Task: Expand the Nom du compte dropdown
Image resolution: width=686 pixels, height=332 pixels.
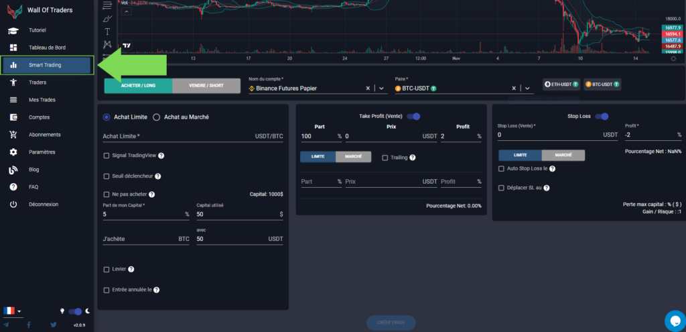Action: tap(382, 88)
